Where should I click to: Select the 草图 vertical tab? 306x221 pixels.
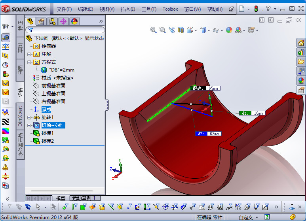click(x=20, y=48)
